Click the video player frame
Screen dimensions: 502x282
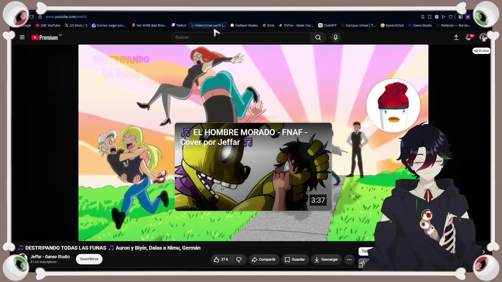pos(253,143)
